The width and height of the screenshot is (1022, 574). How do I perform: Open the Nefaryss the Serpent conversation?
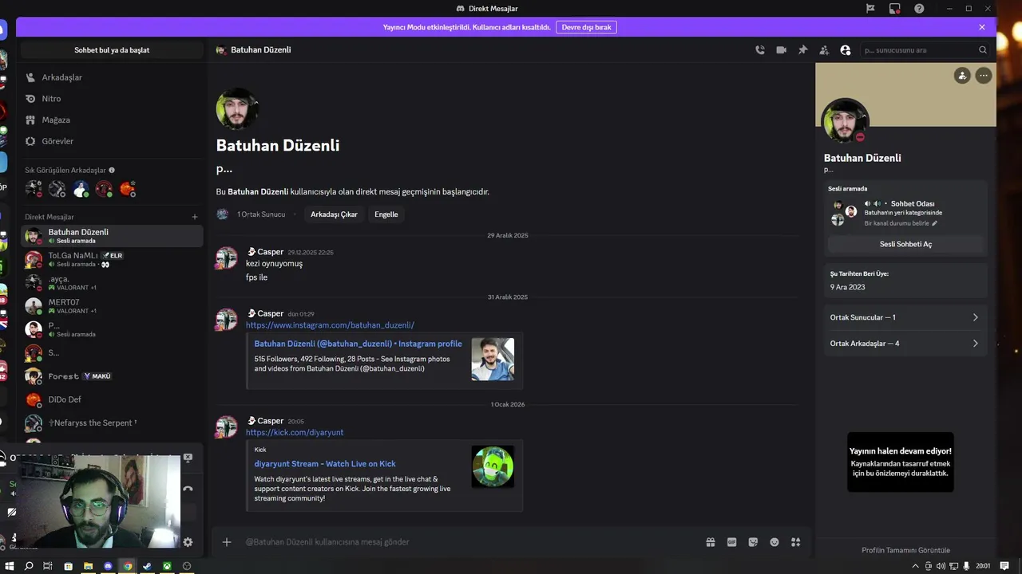(112, 423)
